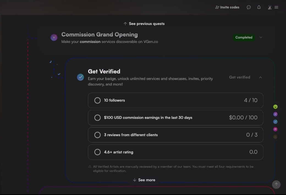Click the Earn your badge description text

point(150,81)
